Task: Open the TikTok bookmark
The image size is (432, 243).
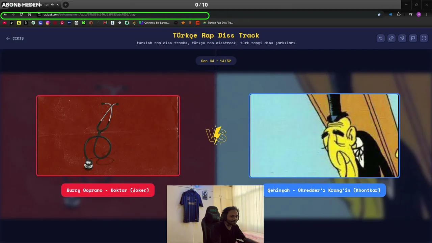Action: point(11,23)
